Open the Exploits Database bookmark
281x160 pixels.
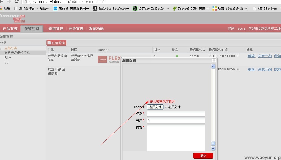[x=111, y=8]
